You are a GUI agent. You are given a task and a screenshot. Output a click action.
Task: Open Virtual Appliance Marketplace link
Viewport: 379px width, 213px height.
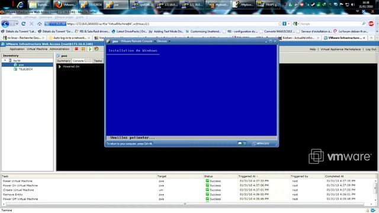(x=341, y=49)
